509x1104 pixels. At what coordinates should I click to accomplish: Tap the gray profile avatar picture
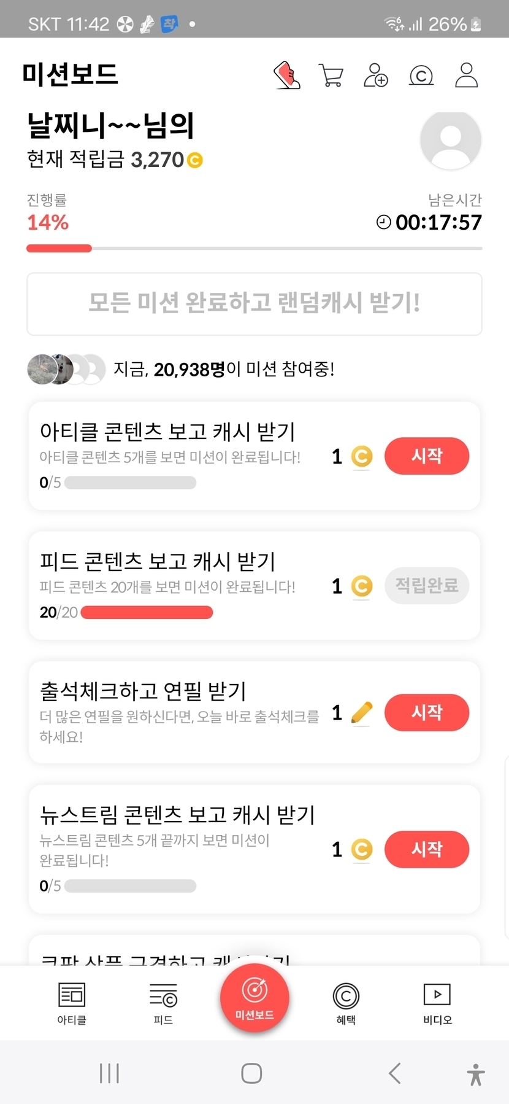(x=450, y=141)
